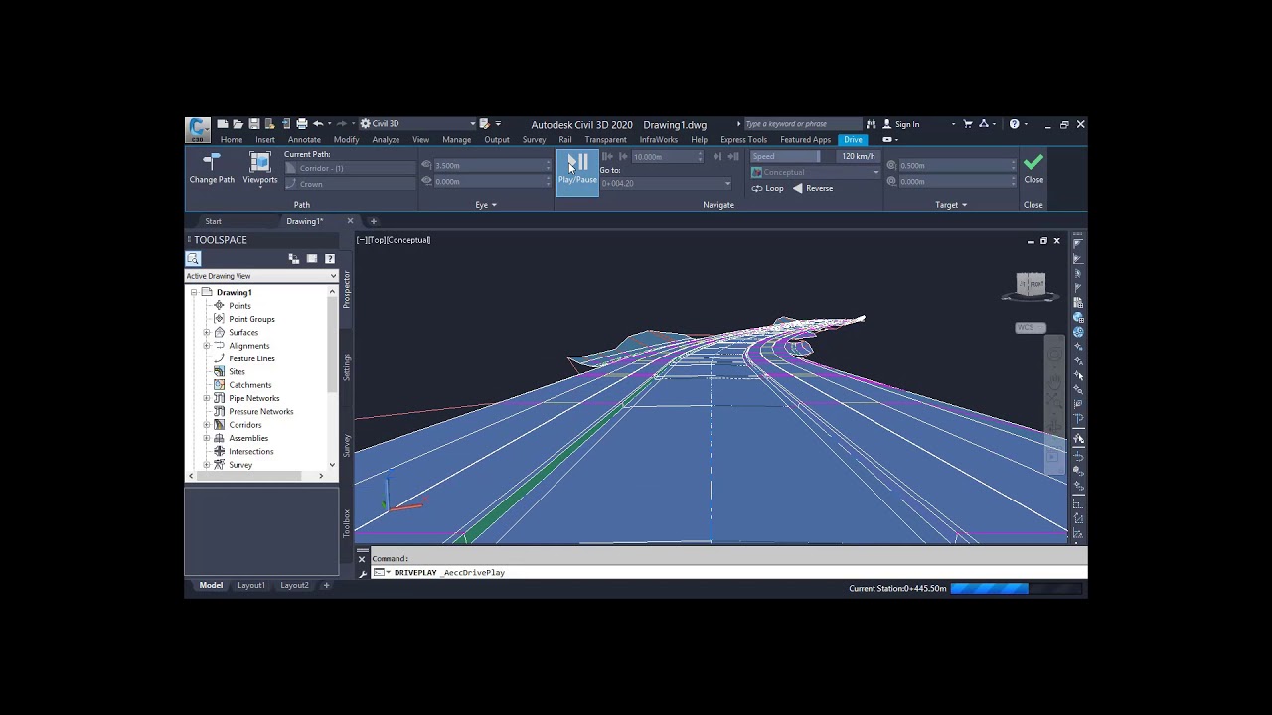Toggle the Reverse drive direction option
Screen dimensions: 1272x715
812,188
